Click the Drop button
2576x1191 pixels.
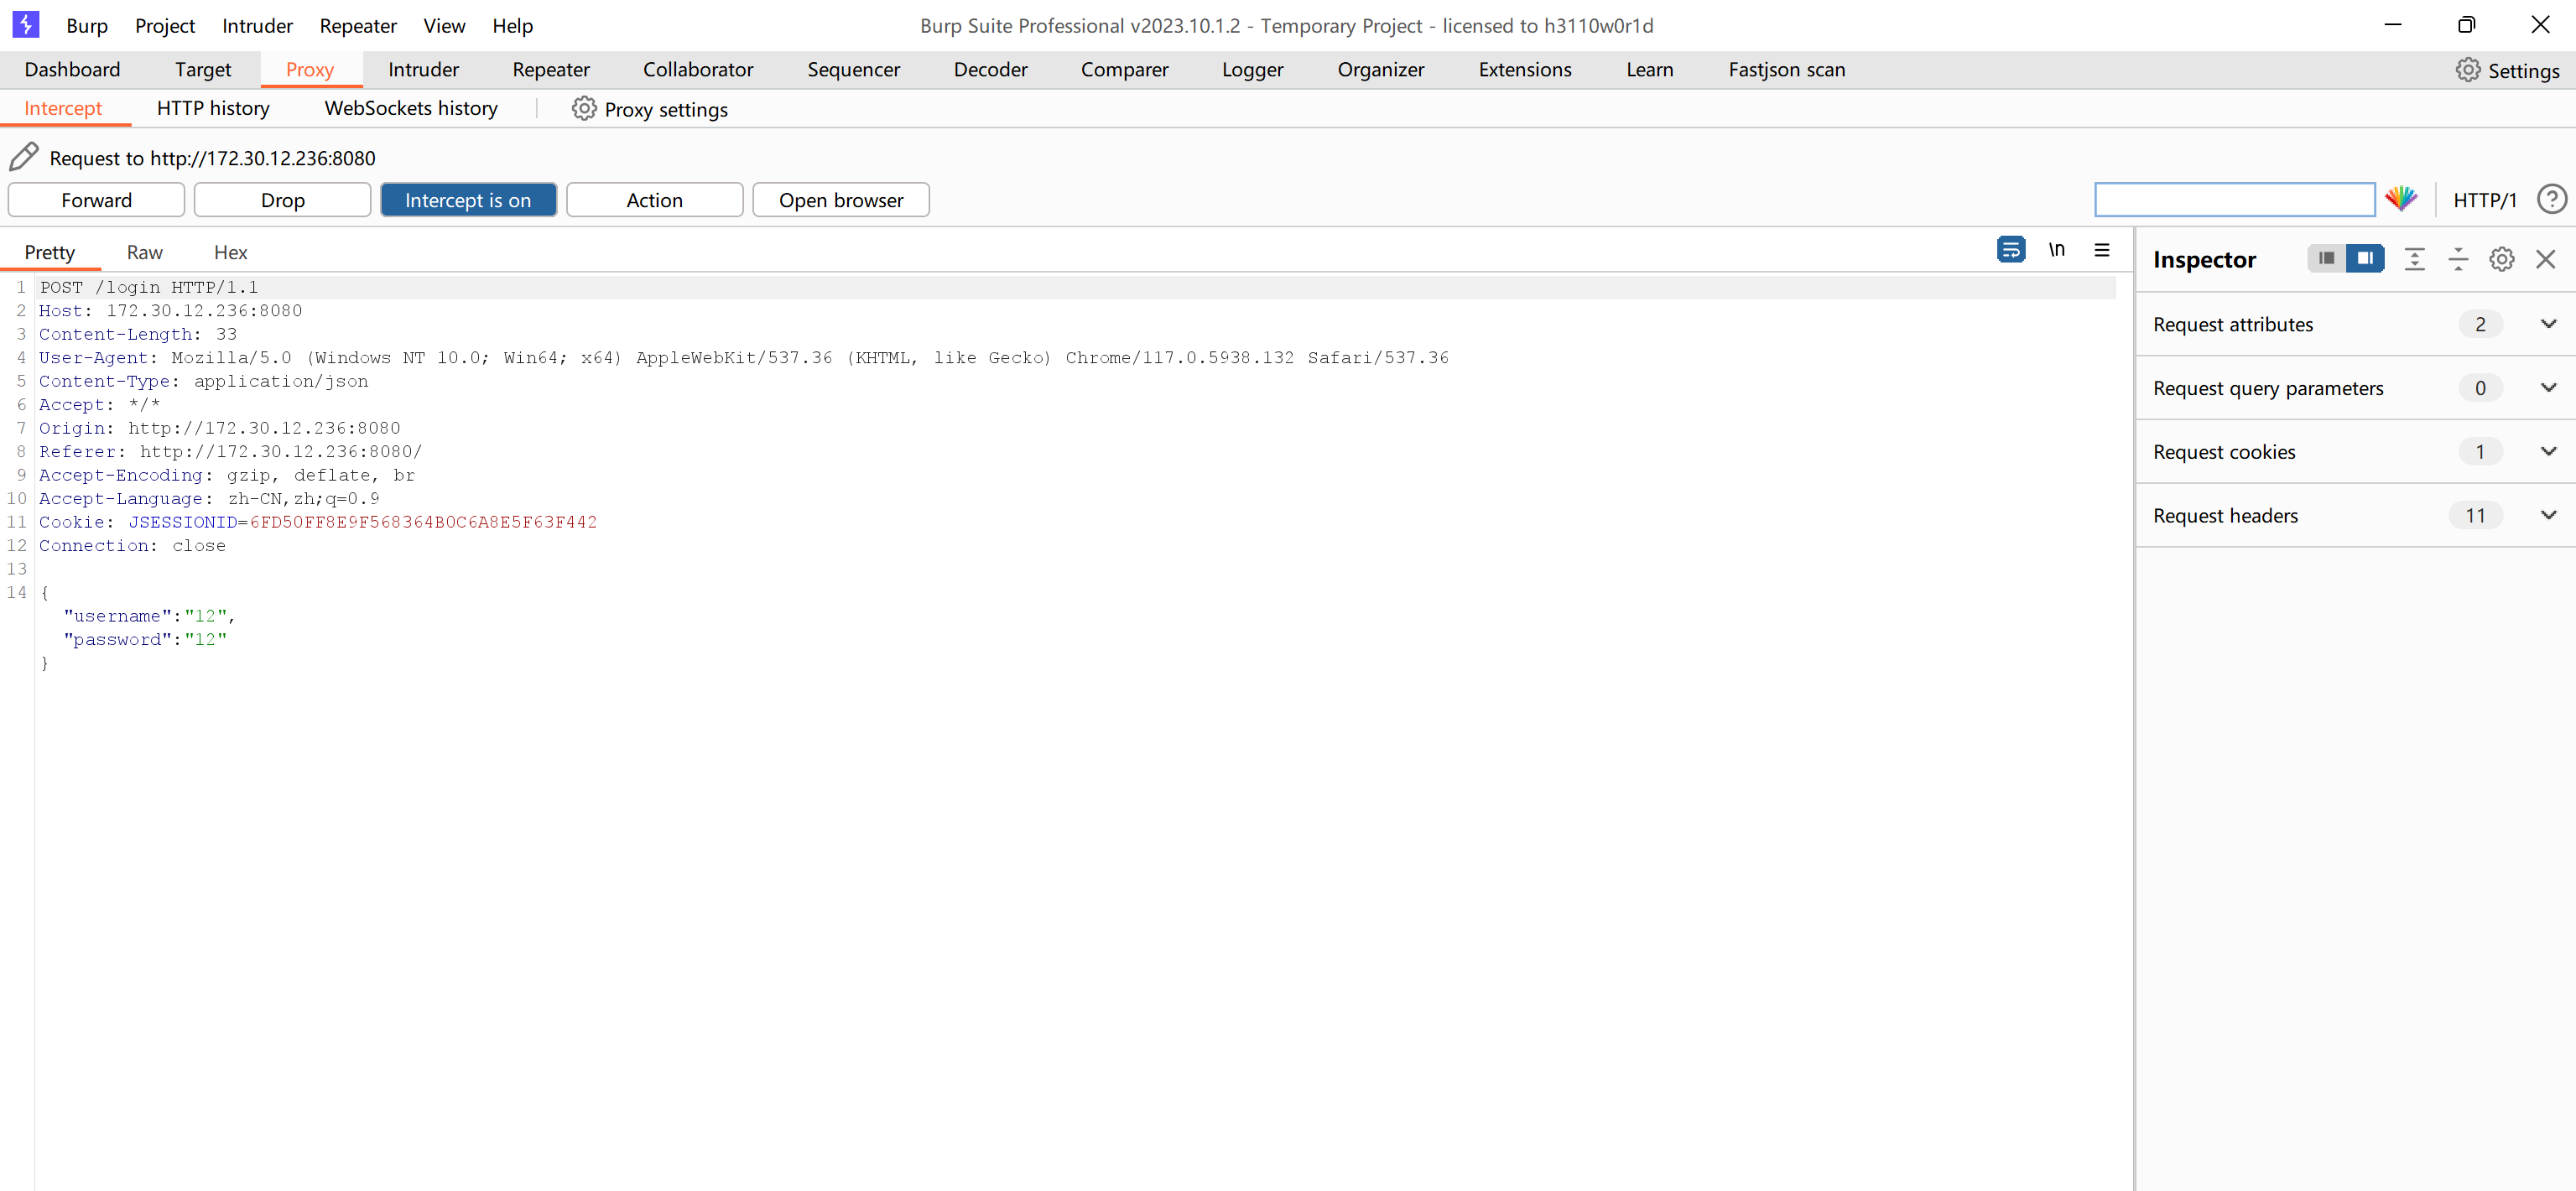[282, 200]
